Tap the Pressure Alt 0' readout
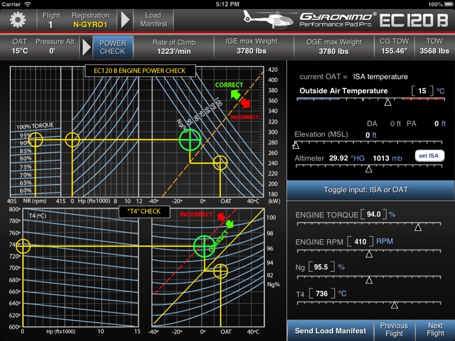This screenshot has width=455, height=341. point(55,47)
